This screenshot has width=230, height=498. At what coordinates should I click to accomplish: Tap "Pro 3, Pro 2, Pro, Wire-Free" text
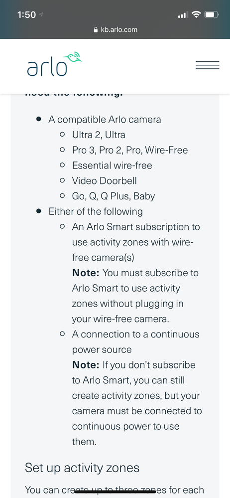click(x=130, y=150)
